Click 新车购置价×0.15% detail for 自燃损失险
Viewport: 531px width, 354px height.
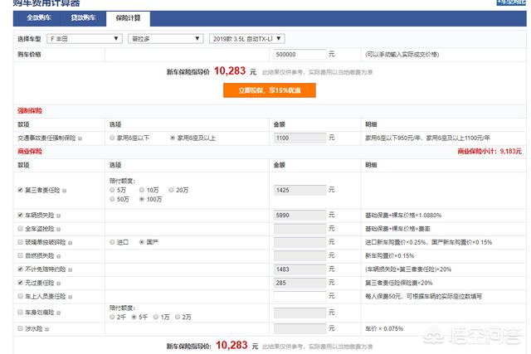pyautogui.click(x=389, y=256)
